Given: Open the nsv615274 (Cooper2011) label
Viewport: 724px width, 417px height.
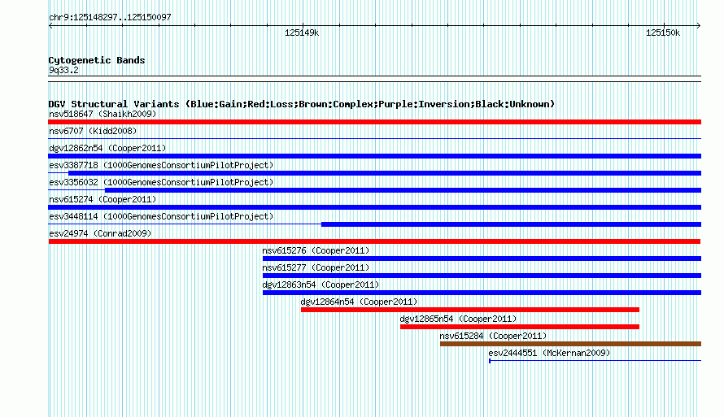Looking at the screenshot, I should tap(102, 199).
